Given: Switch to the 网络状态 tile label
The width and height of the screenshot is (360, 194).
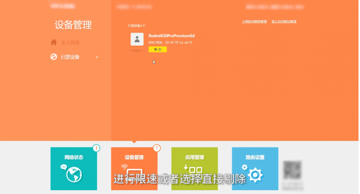Looking at the screenshot, I should (x=73, y=157).
